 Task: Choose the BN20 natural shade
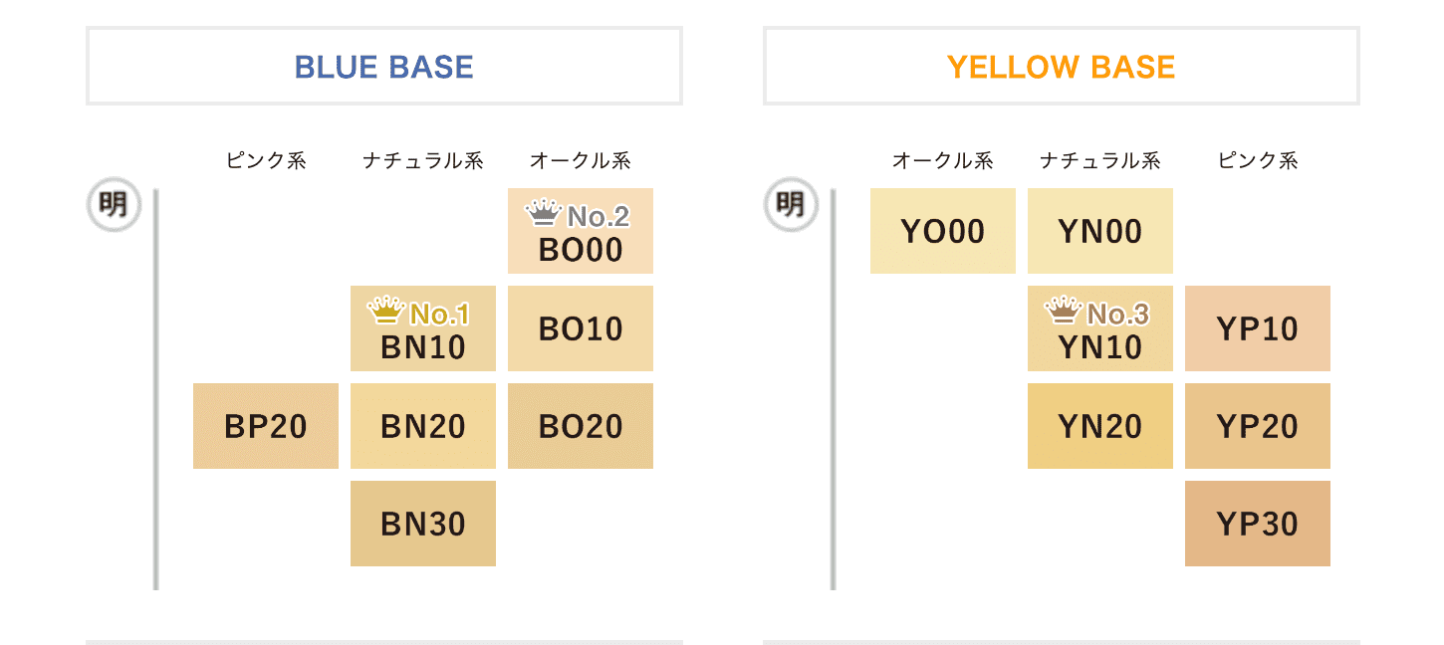pos(423,426)
